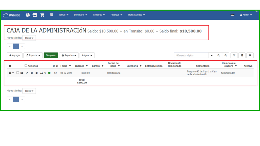Viewport: 260px width, 146px height.
Task: Delete row 52 with the X icon
Action: tap(32, 73)
